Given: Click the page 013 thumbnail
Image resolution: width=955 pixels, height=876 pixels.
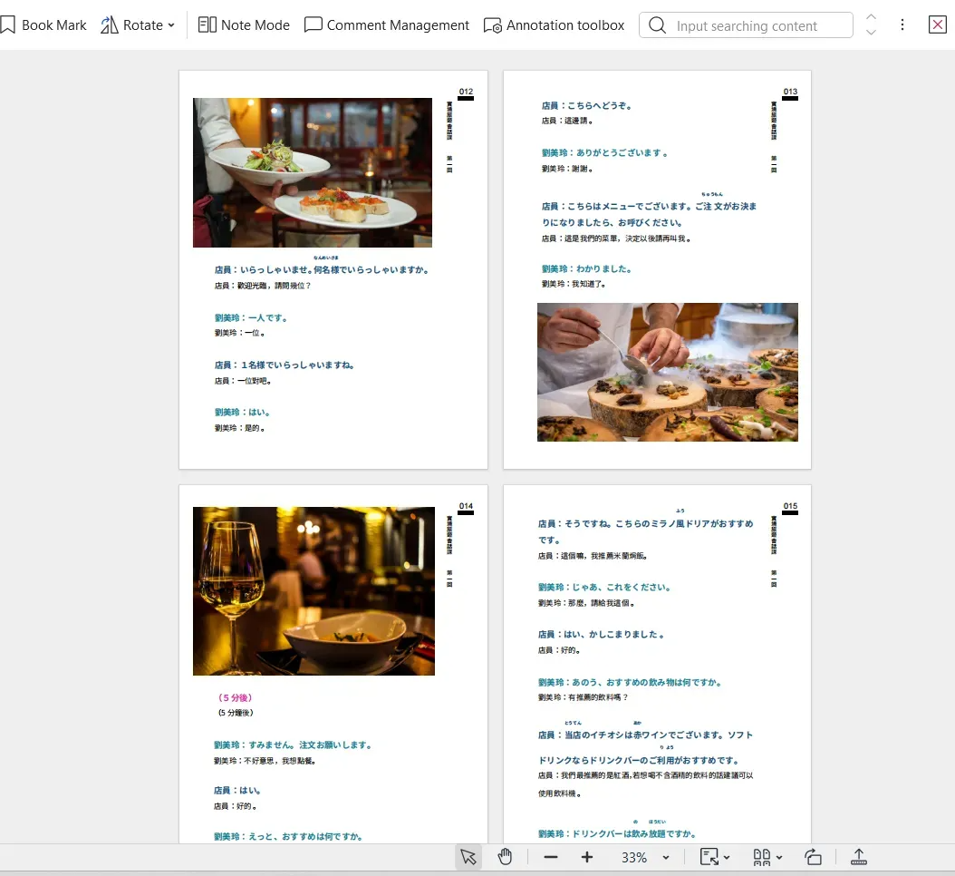Looking at the screenshot, I should [657, 269].
